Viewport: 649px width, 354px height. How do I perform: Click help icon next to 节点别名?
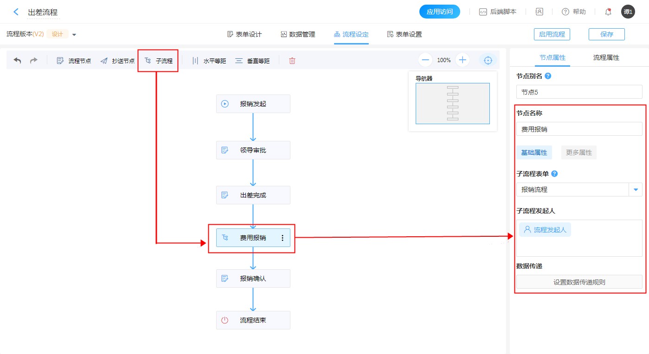(548, 76)
